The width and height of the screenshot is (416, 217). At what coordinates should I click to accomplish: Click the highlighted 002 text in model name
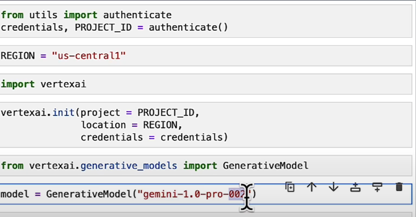236,194
